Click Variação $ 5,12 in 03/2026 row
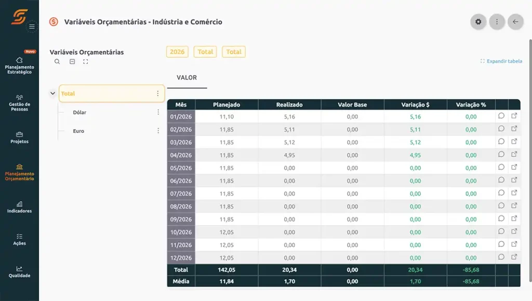This screenshot has width=532, height=301. click(x=415, y=142)
